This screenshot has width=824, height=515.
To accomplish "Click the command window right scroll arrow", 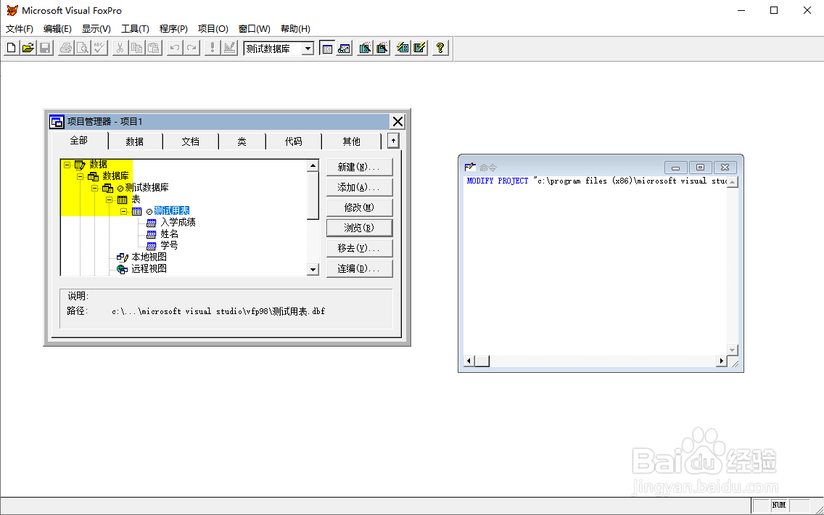I will 722,361.
